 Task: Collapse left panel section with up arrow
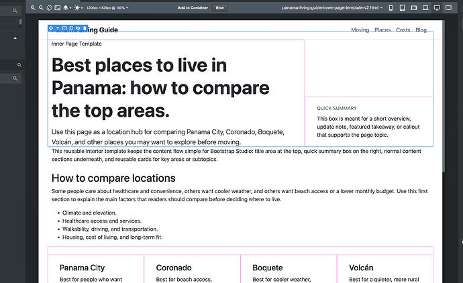[x=15, y=38]
